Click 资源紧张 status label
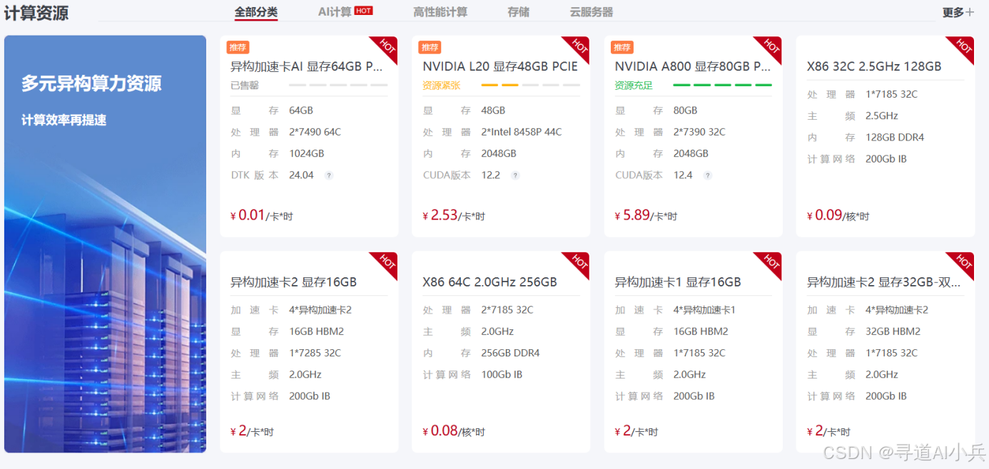 pyautogui.click(x=442, y=86)
